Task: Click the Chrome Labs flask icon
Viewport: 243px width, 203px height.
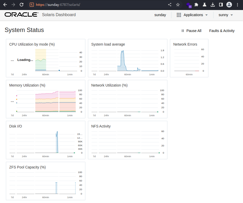Action: pos(205,5)
